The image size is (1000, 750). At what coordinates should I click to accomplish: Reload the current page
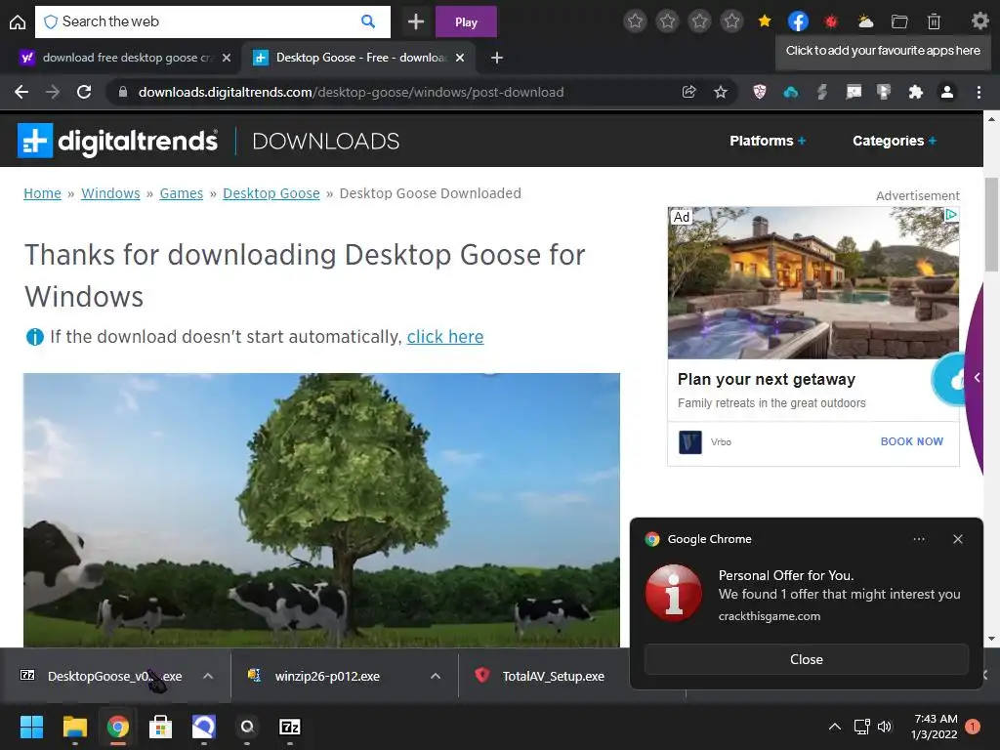pos(84,92)
